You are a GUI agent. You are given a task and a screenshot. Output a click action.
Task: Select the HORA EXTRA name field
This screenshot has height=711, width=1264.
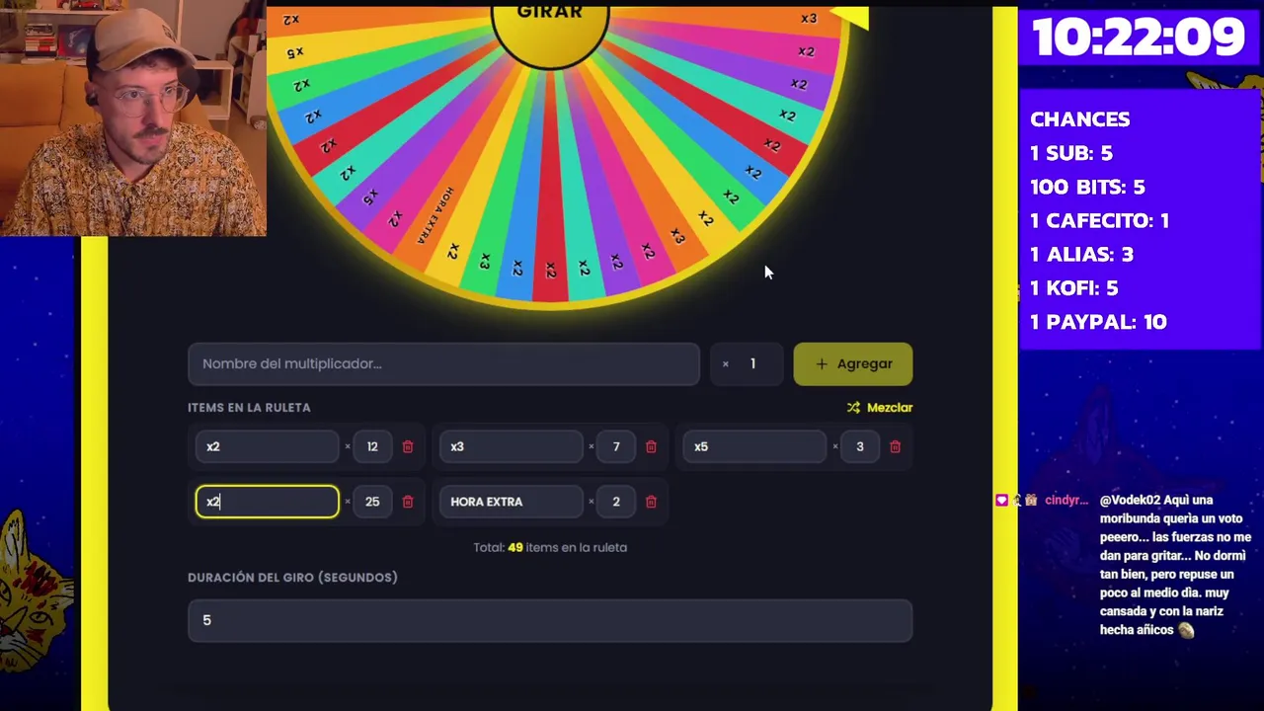(x=511, y=502)
